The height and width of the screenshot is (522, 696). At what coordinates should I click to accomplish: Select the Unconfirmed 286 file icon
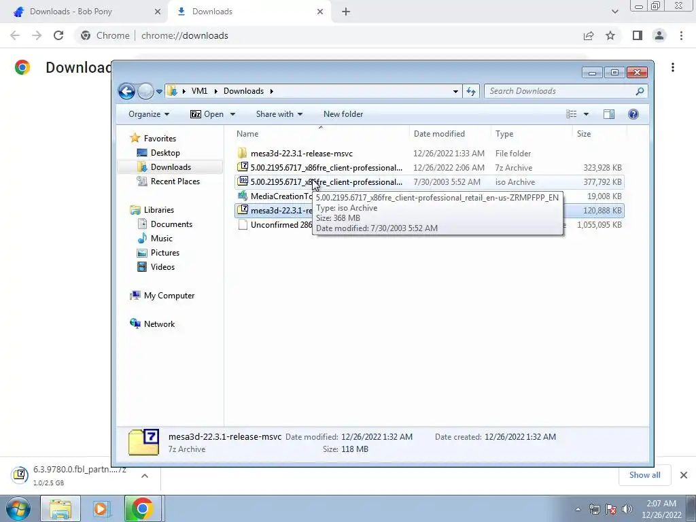click(243, 224)
